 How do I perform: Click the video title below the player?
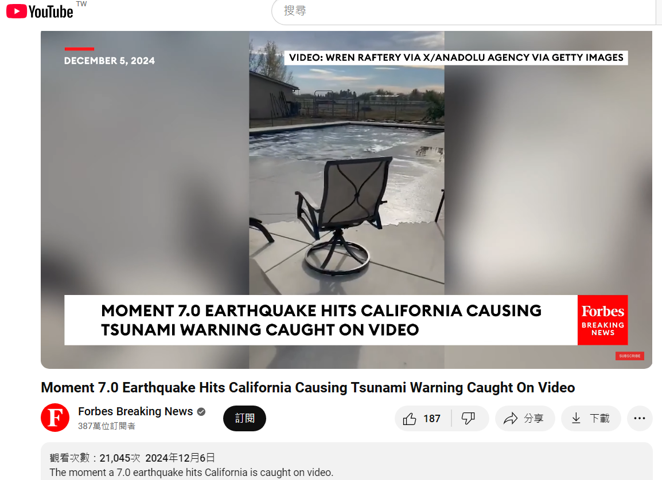307,388
